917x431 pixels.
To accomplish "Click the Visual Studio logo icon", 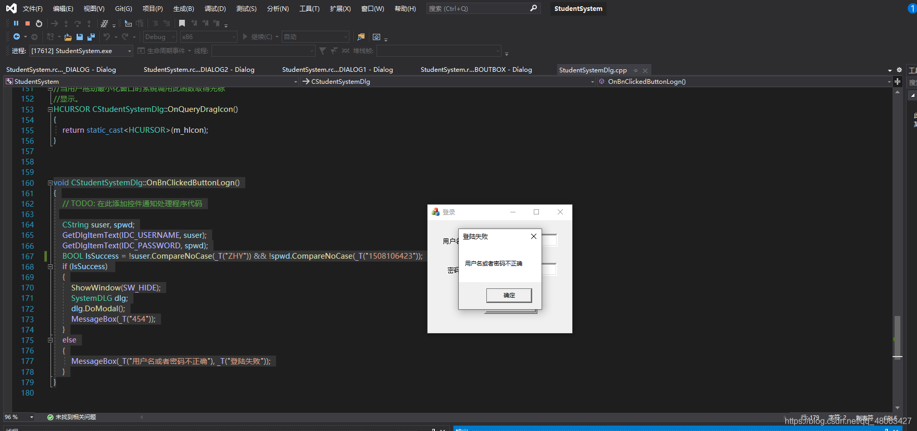I will pos(11,8).
